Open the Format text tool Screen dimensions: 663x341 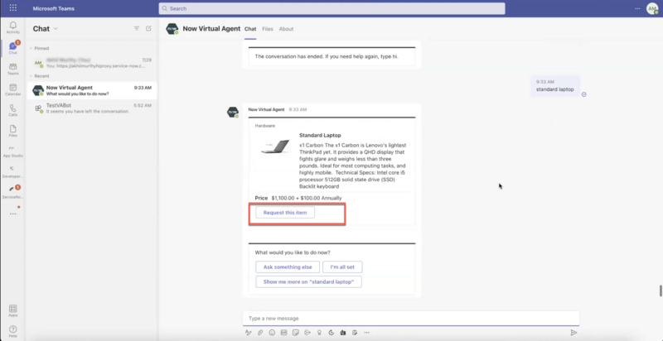point(248,333)
